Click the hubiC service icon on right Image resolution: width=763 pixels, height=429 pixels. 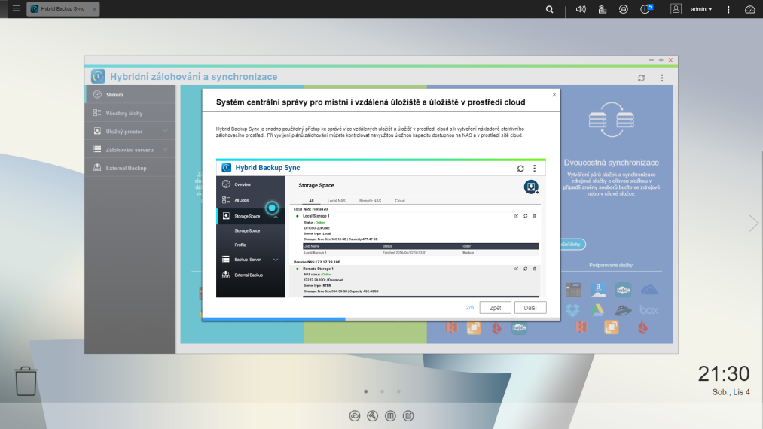(624, 290)
